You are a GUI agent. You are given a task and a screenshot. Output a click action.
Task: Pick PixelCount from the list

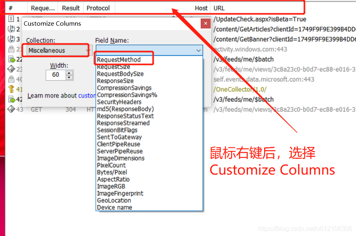(x=111, y=165)
